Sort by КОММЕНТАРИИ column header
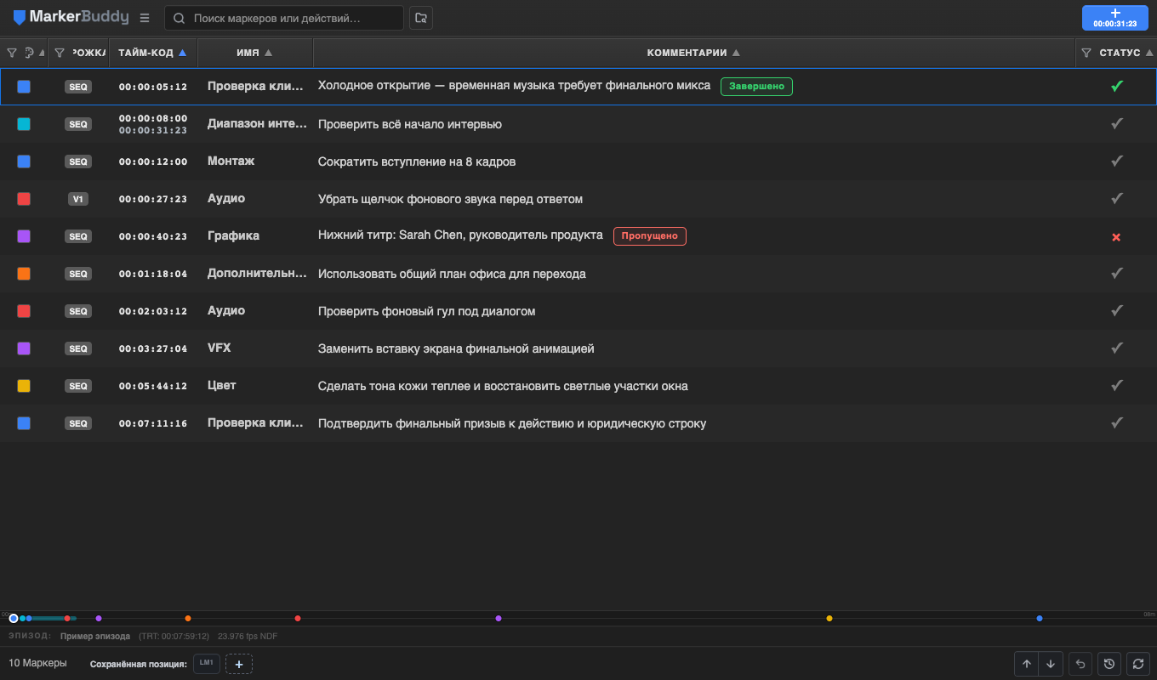The height and width of the screenshot is (680, 1157). click(693, 53)
